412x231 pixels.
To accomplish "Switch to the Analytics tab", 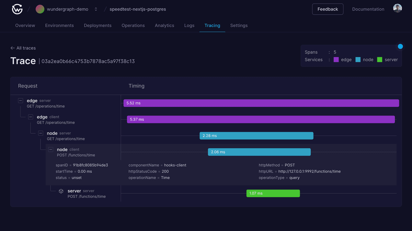I will (164, 25).
